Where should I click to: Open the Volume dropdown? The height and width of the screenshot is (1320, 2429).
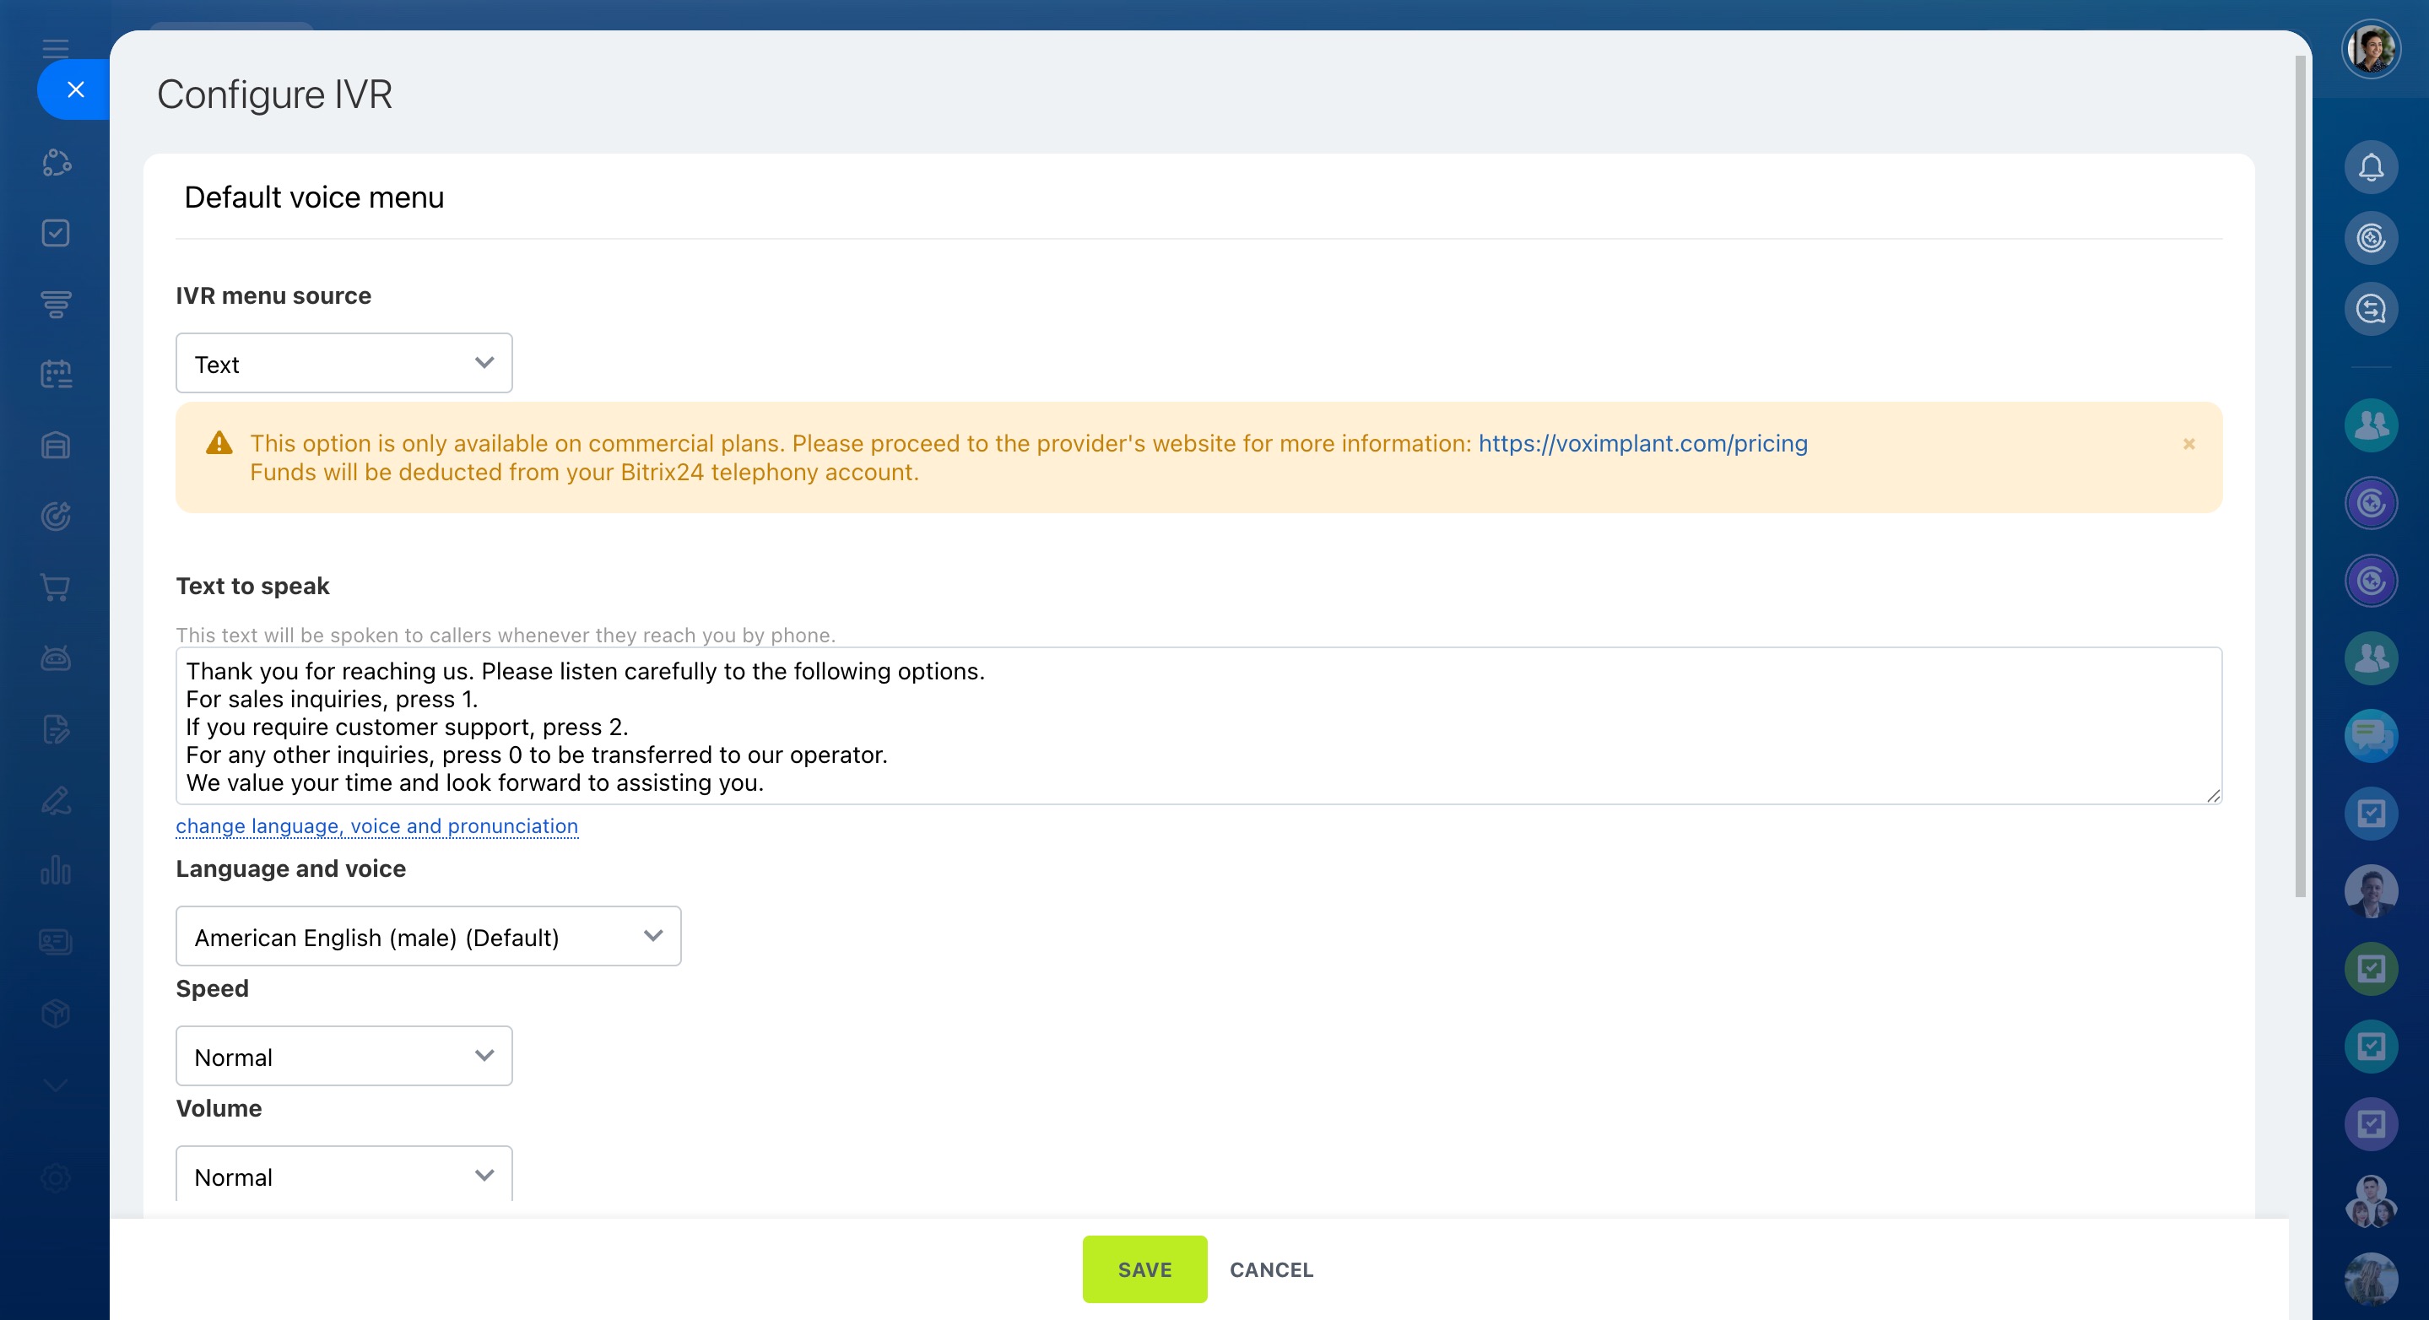[344, 1176]
